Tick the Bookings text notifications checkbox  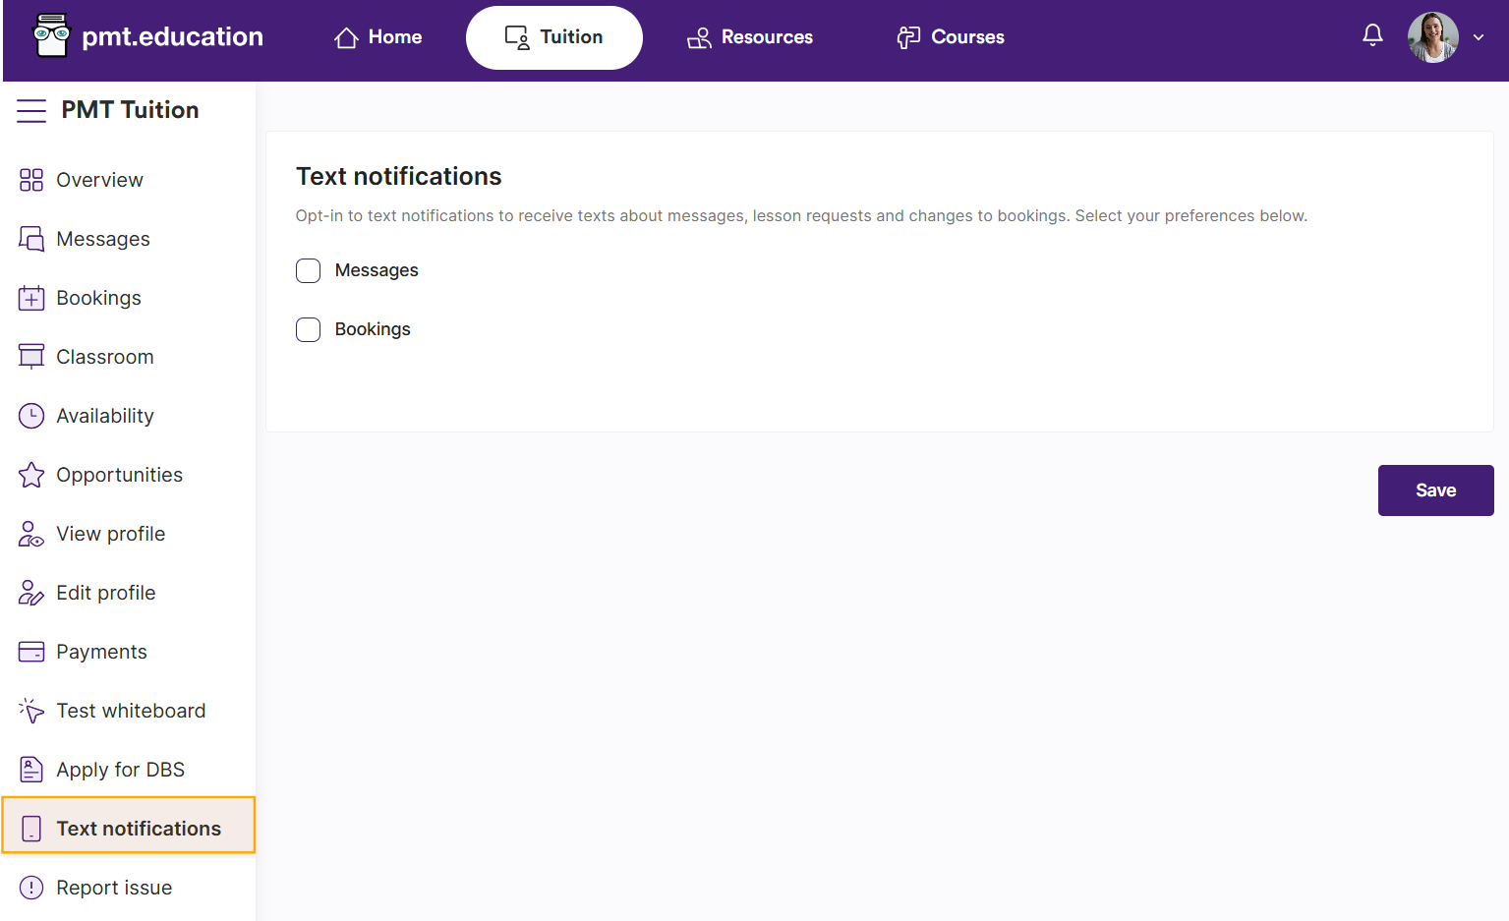point(309,329)
